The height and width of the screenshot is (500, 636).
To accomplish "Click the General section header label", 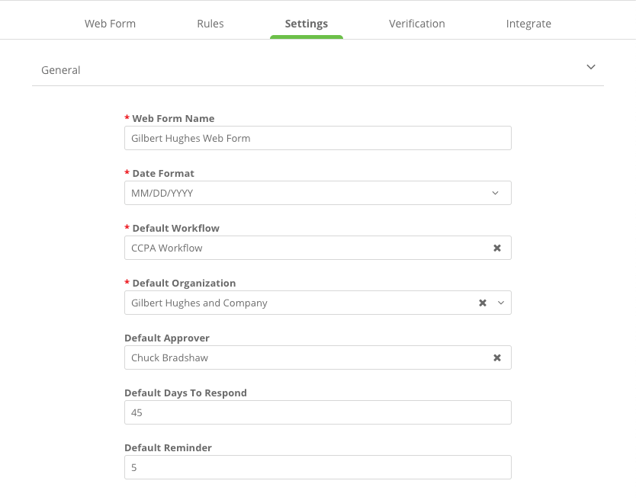I will (x=61, y=70).
